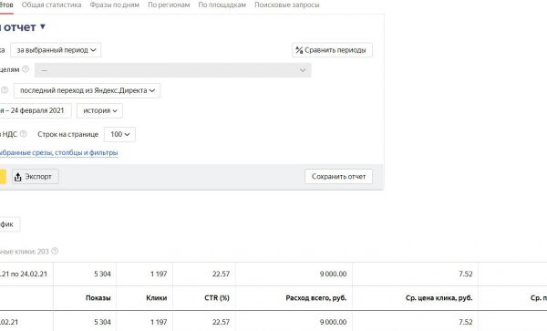Screen dimensions: 547x331
Task: Sort by the CTR (%) column header
Action: 217,298
